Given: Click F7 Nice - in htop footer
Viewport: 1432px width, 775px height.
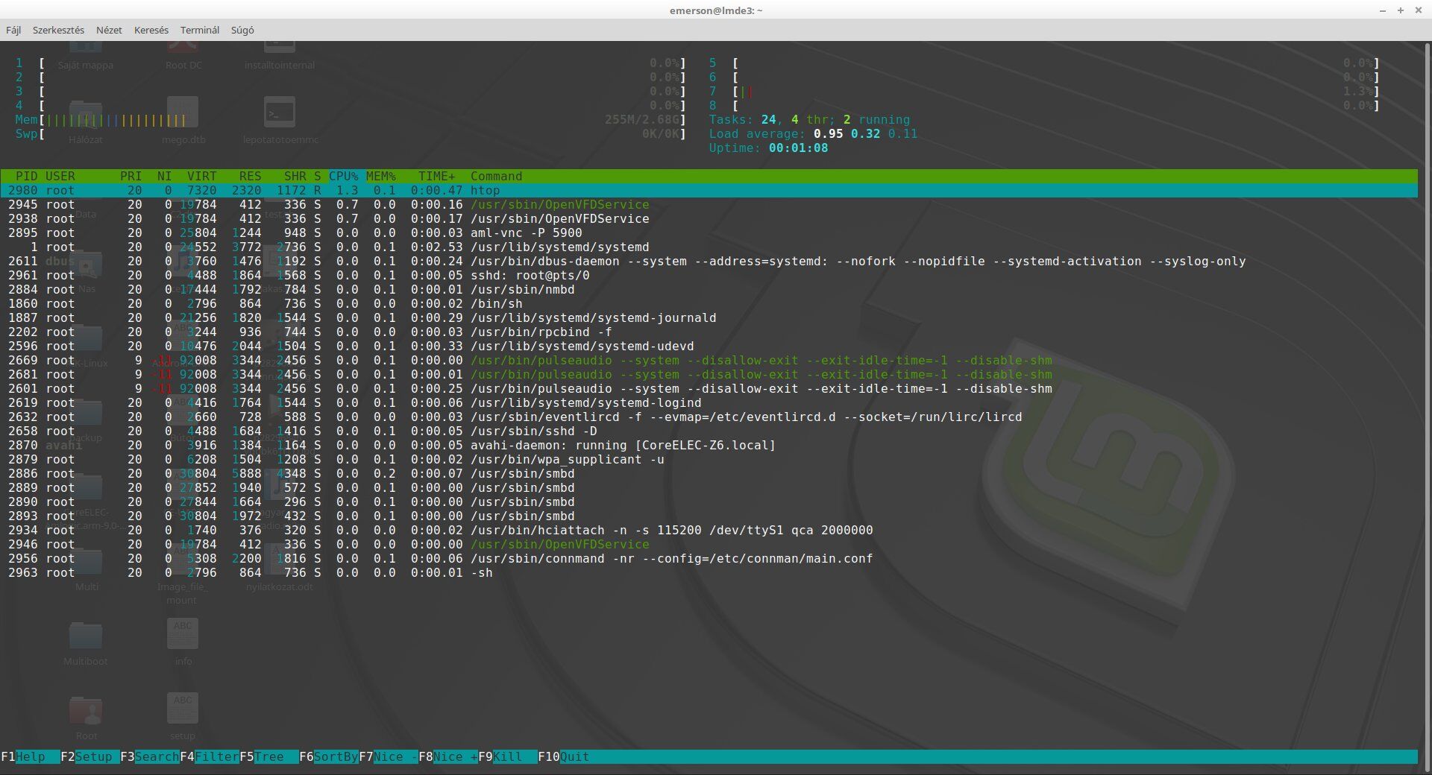Looking at the screenshot, I should click(388, 756).
